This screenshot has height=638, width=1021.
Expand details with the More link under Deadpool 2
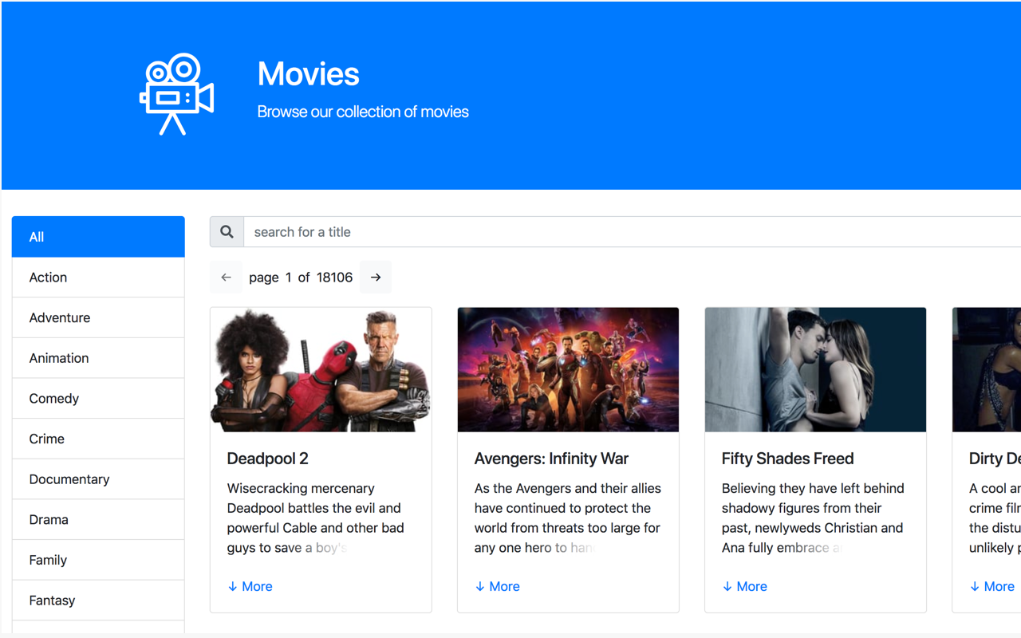coord(250,586)
